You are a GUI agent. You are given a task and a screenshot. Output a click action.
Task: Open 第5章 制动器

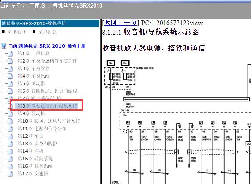click(x=31, y=83)
